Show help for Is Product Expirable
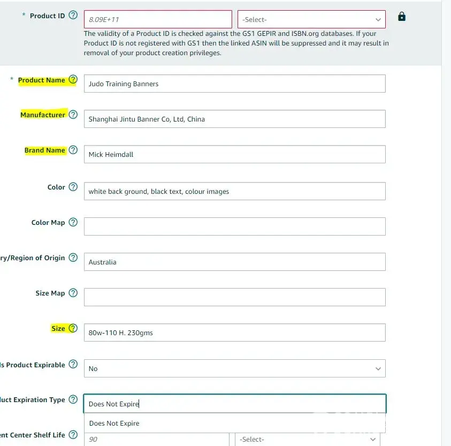The image size is (451, 446). click(73, 365)
